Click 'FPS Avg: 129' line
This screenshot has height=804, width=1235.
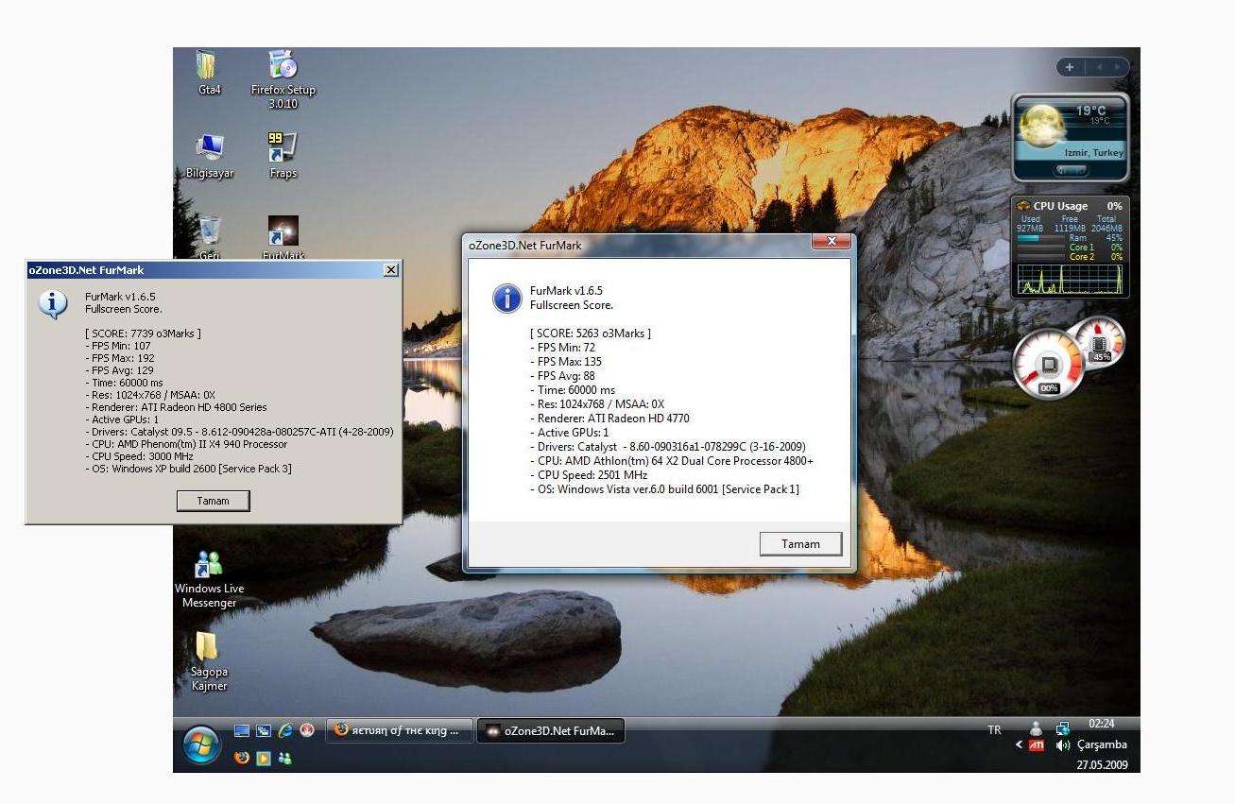pyautogui.click(x=119, y=370)
